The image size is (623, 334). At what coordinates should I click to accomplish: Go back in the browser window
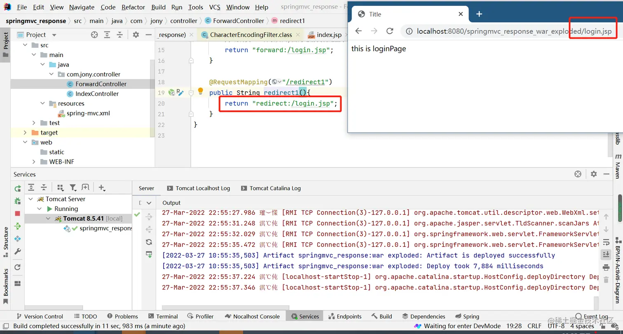tap(358, 31)
